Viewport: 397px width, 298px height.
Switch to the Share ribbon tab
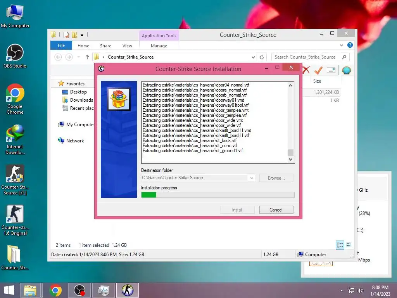pyautogui.click(x=105, y=46)
